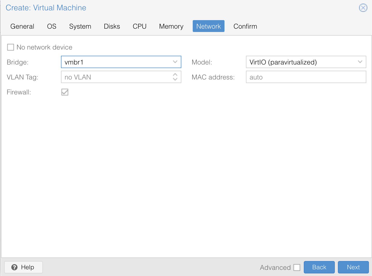This screenshot has height=276, width=372.
Task: Switch to the CPU tab
Action: coord(139,26)
